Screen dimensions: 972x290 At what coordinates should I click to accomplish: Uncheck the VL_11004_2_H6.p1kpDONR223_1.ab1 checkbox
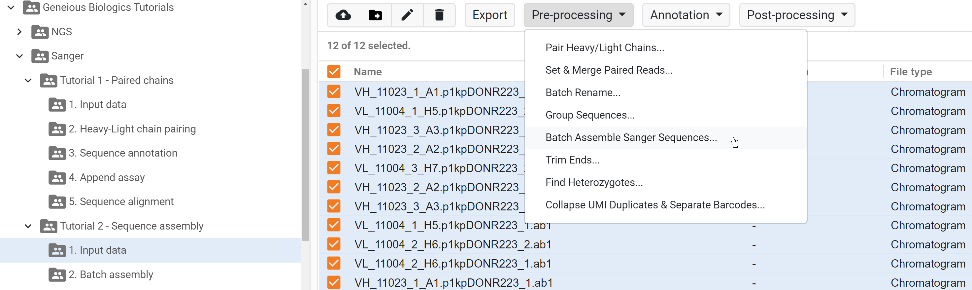point(334,263)
